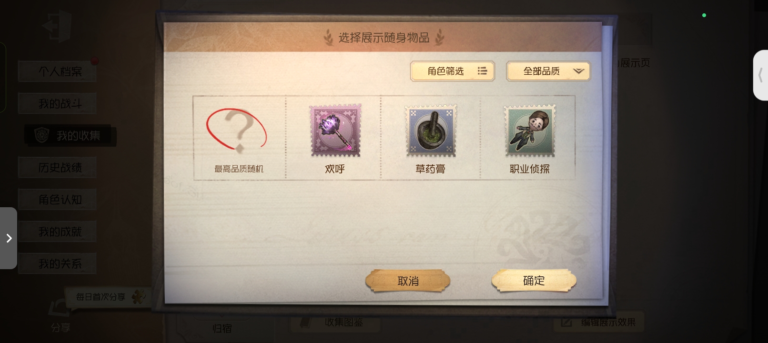Pick the 职业侦探 detective doll stamp
The image size is (768, 343).
(x=530, y=131)
